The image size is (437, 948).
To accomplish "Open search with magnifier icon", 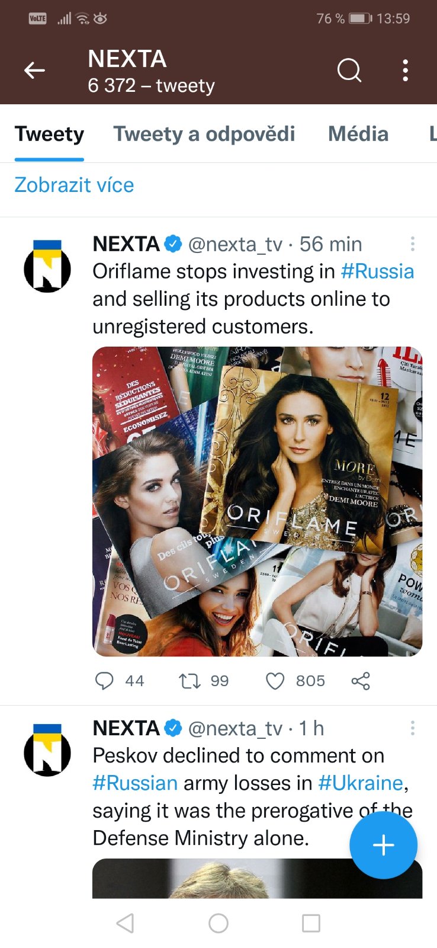I will pyautogui.click(x=349, y=71).
